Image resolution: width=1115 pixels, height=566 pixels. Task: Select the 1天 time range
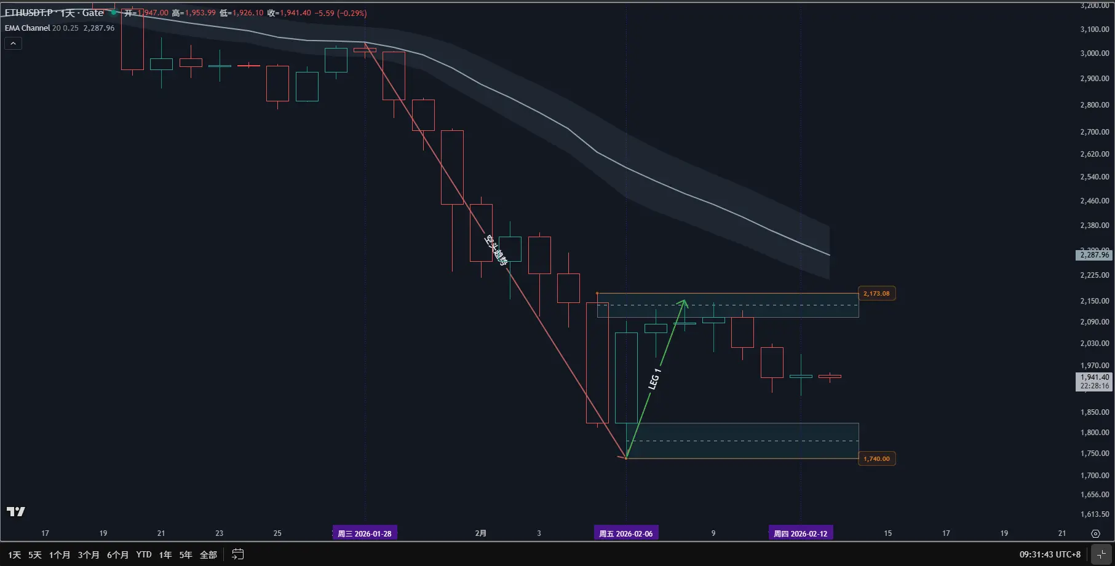click(x=15, y=555)
